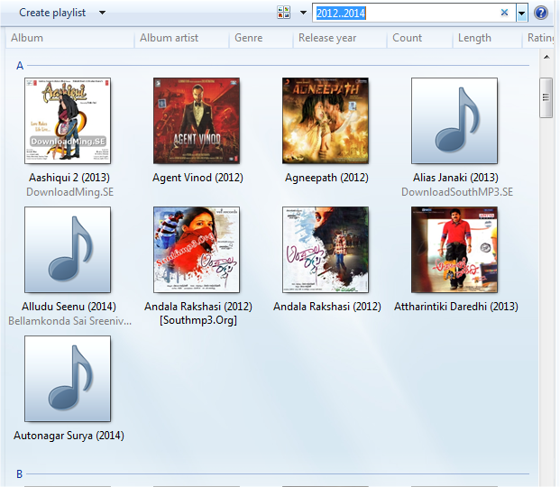Click the Attharintiki Daredhi (2013) title
The image size is (560, 487).
456,307
